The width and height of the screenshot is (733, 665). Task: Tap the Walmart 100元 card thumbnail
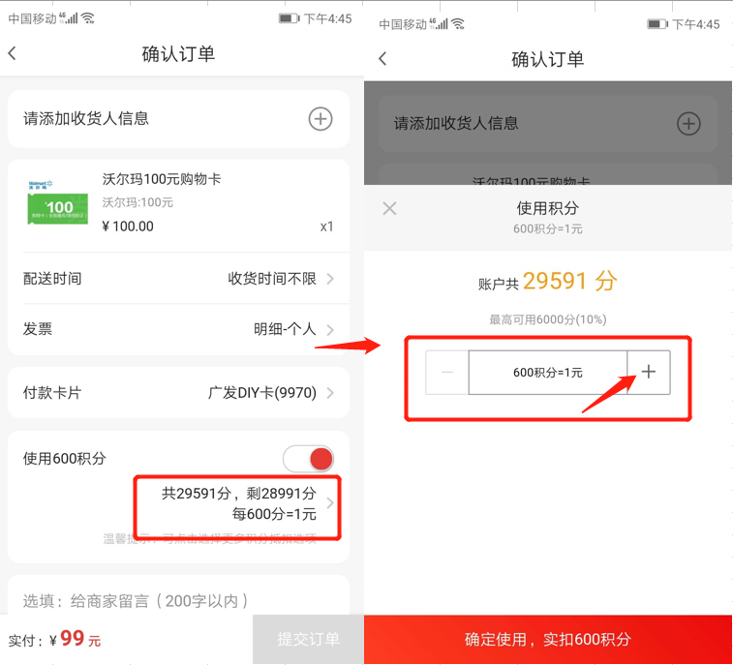coord(58,203)
